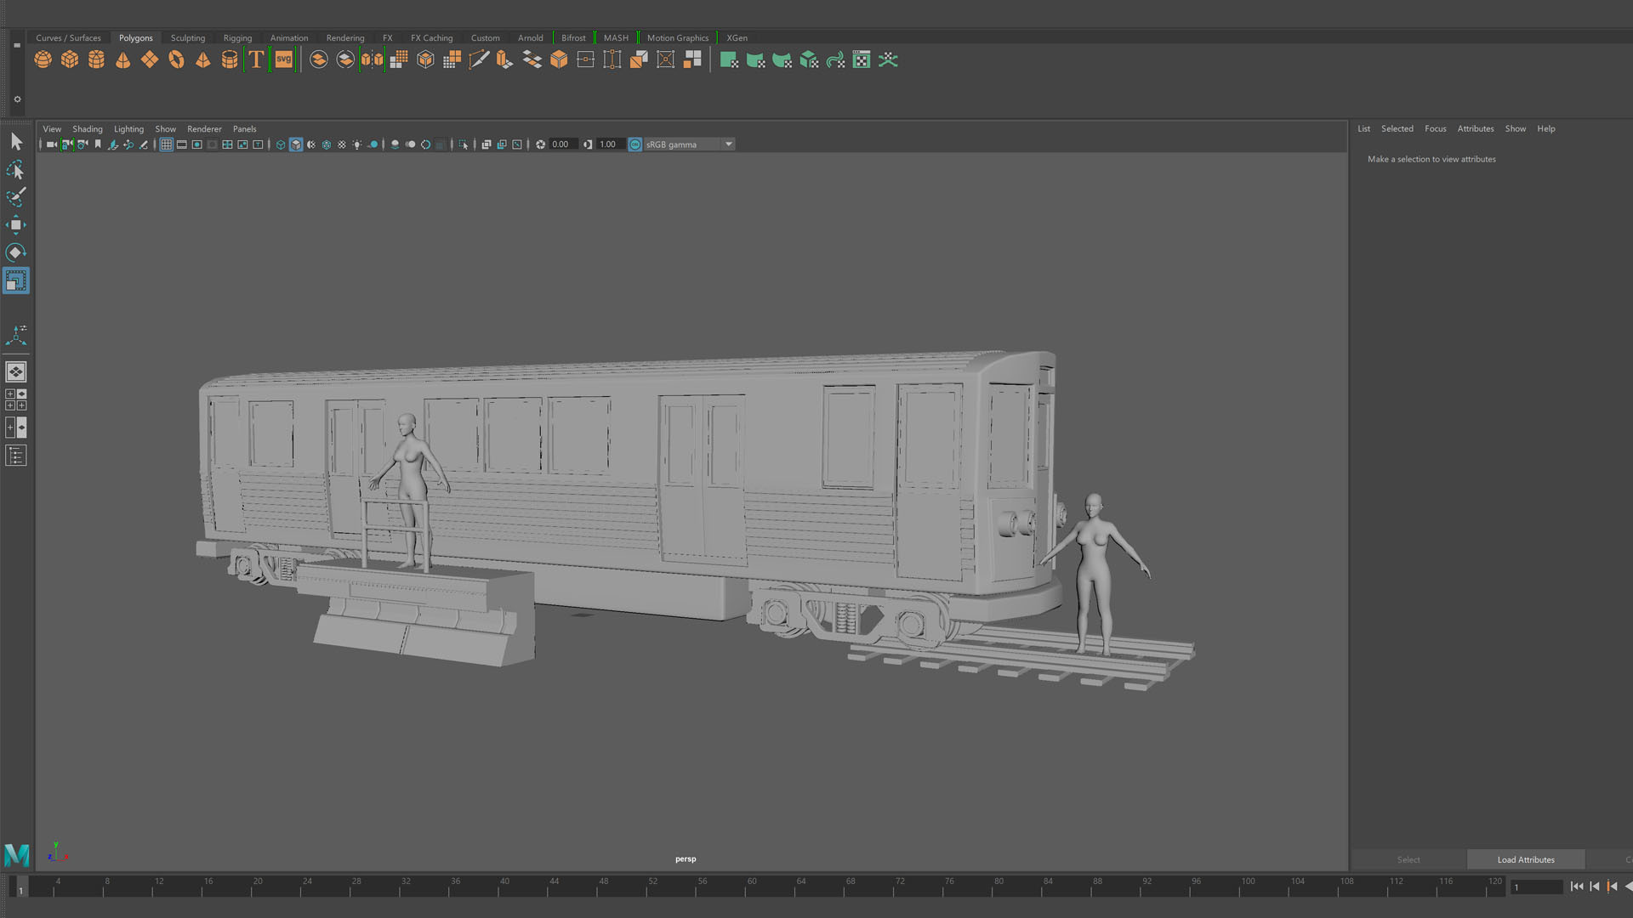Click the SVG creation shelf icon
This screenshot has width=1633, height=918.
tap(282, 59)
